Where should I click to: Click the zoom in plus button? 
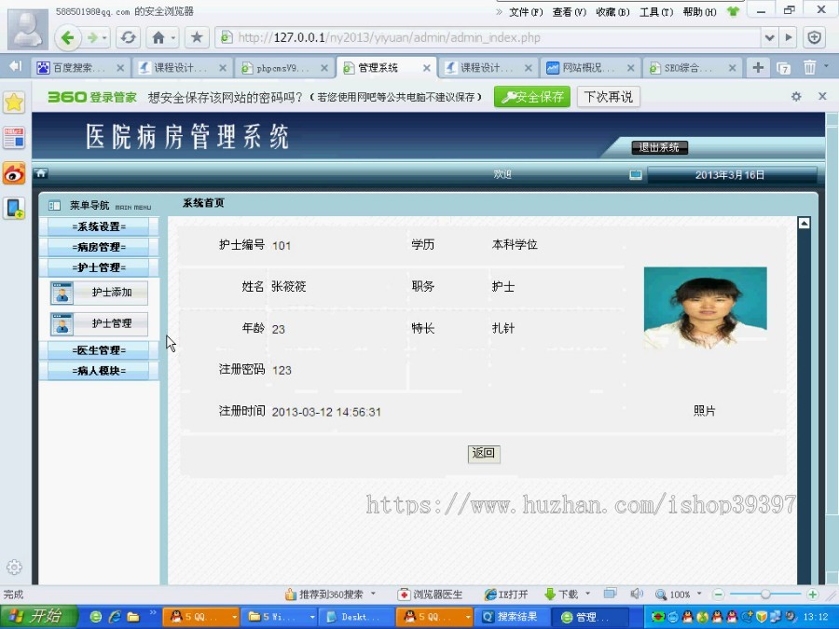[x=812, y=595]
